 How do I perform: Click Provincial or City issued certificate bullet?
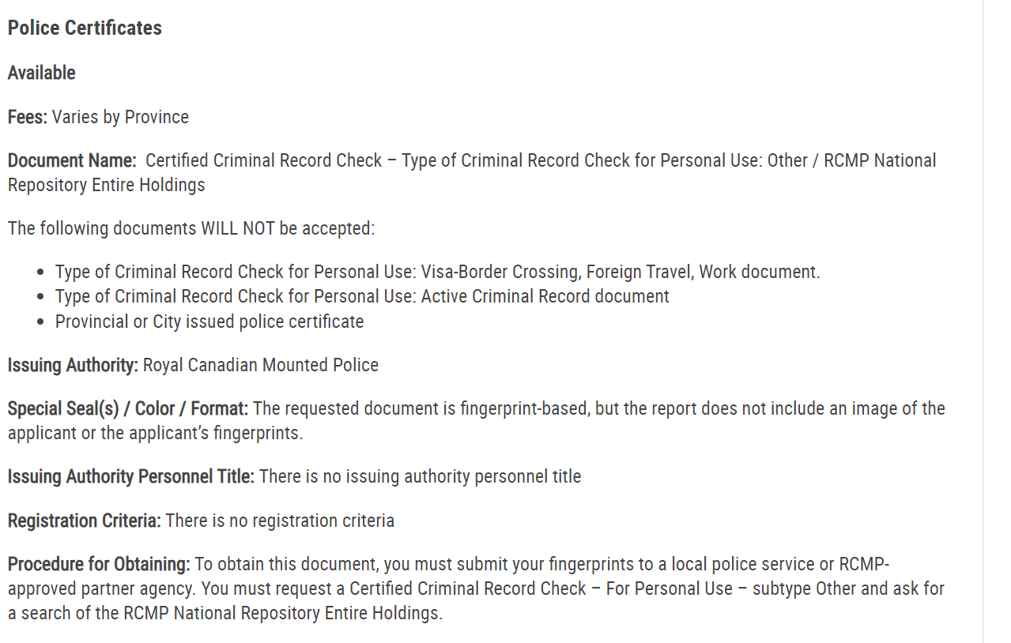pos(209,321)
